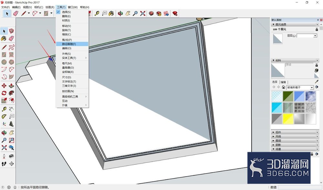Click the materials back arrow button
The height and width of the screenshot is (190, 323).
click(274, 87)
